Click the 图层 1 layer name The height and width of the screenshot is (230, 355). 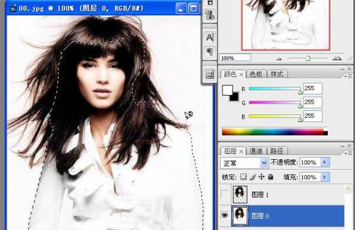coord(260,195)
